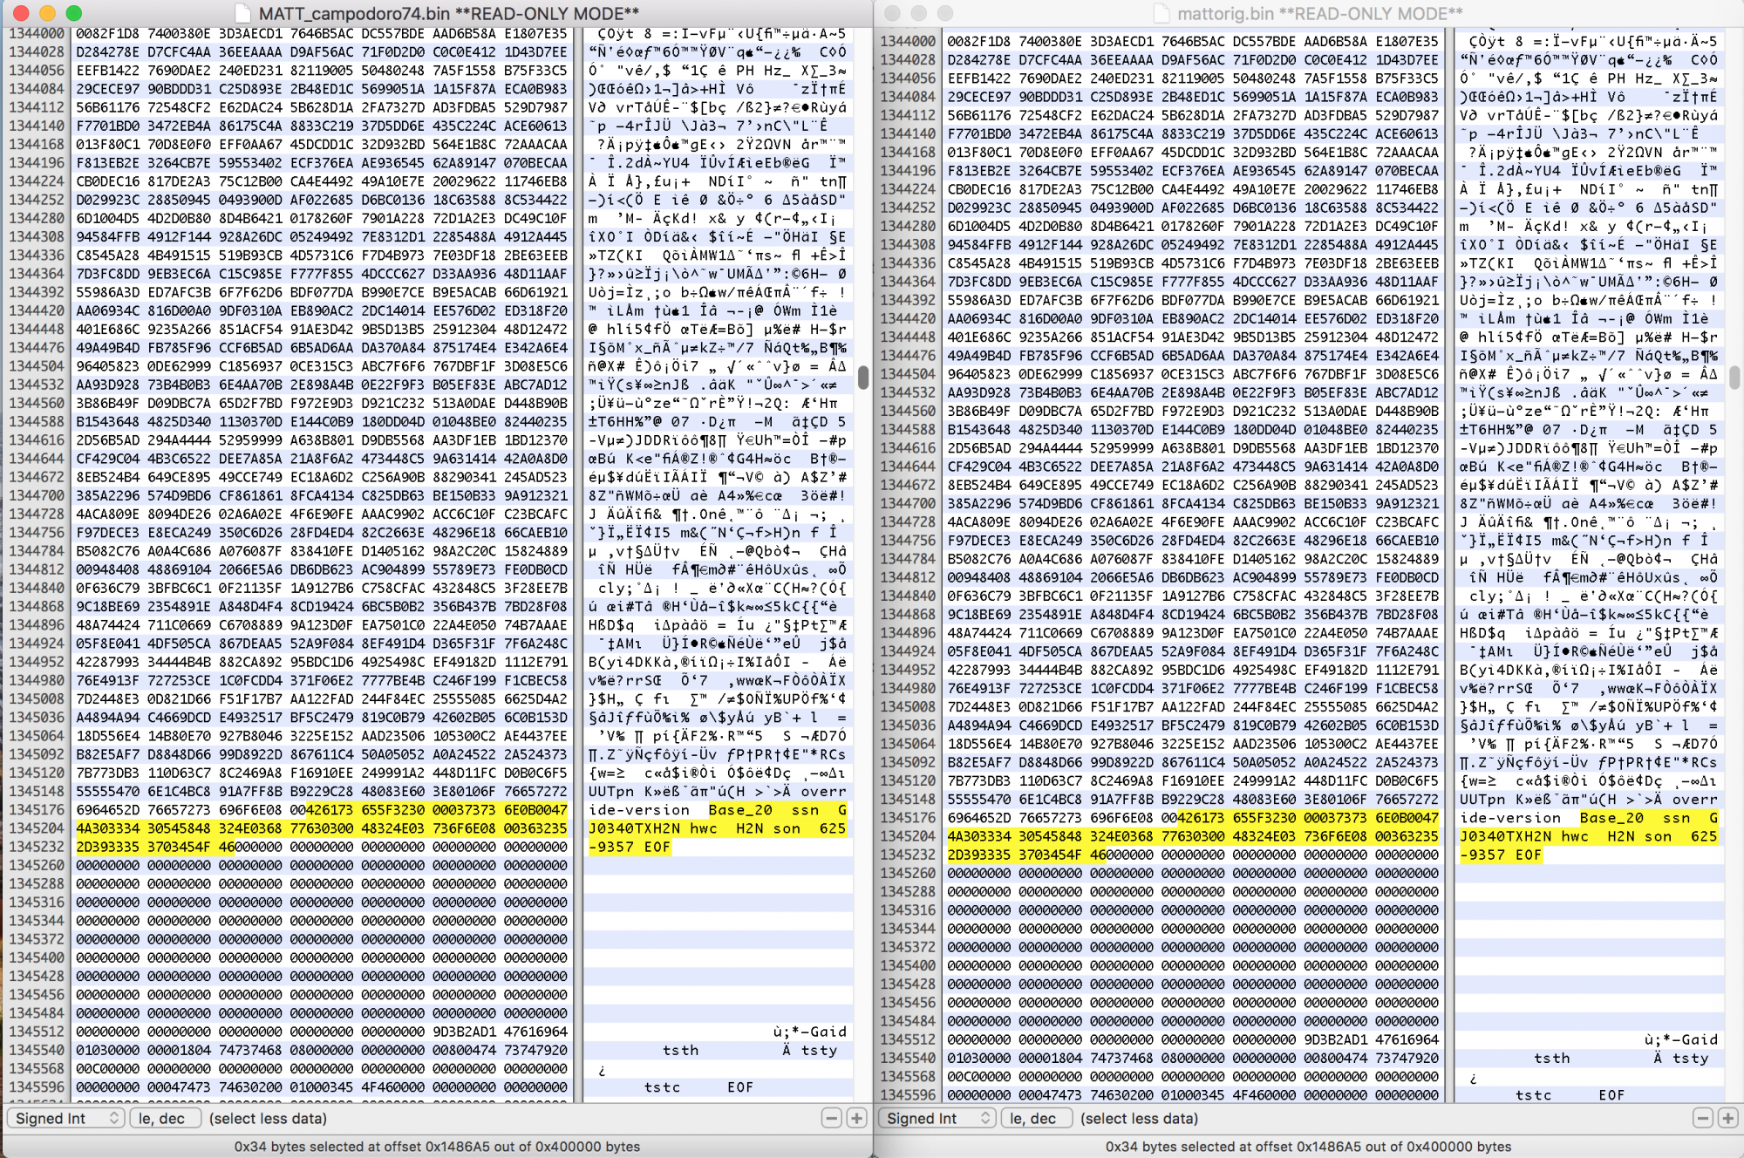Click mattorig.bin document proxy icon

click(1161, 13)
